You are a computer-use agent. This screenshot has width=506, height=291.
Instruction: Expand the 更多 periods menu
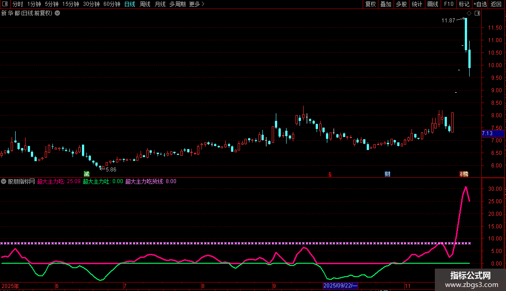pyautogui.click(x=197, y=4)
